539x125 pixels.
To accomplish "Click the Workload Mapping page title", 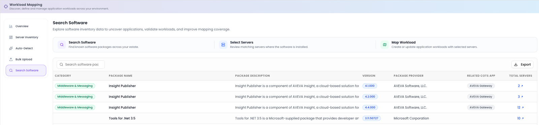I will click(26, 5).
